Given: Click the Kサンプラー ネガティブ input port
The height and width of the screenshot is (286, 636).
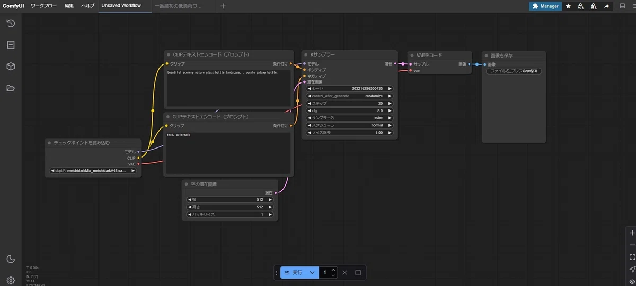Looking at the screenshot, I should coord(304,76).
